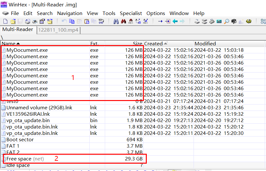The height and width of the screenshot is (171, 266).
Task: Click the disk icon left of File menu
Action: pyautogui.click(x=5, y=13)
